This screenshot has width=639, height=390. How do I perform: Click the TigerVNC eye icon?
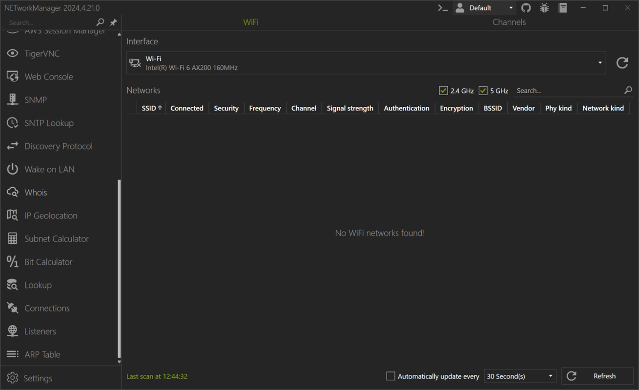tap(13, 53)
